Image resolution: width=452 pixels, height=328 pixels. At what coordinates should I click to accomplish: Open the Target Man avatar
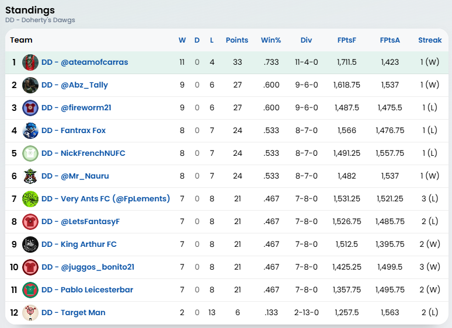(30, 312)
